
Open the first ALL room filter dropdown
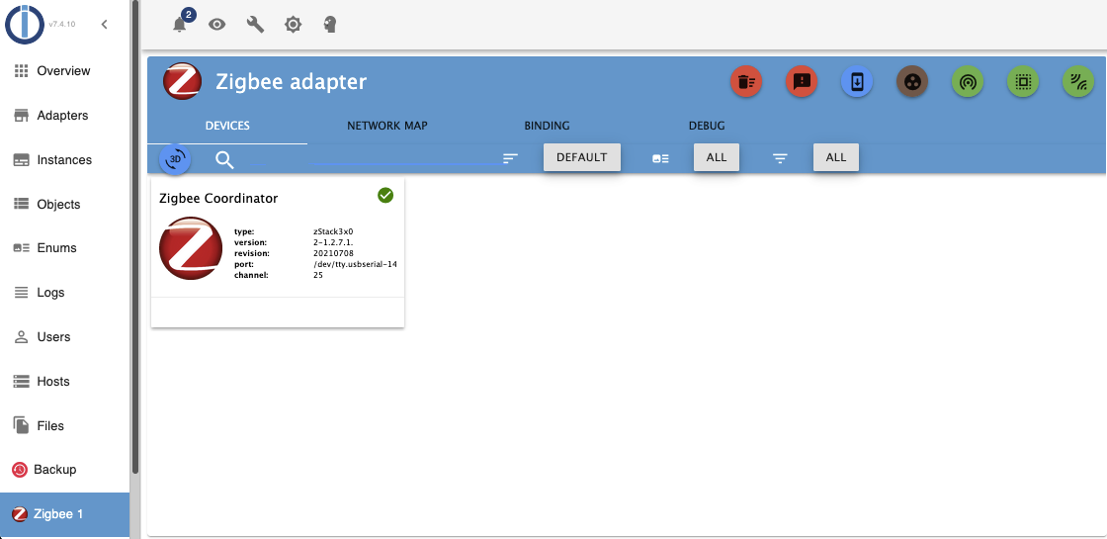click(x=717, y=157)
